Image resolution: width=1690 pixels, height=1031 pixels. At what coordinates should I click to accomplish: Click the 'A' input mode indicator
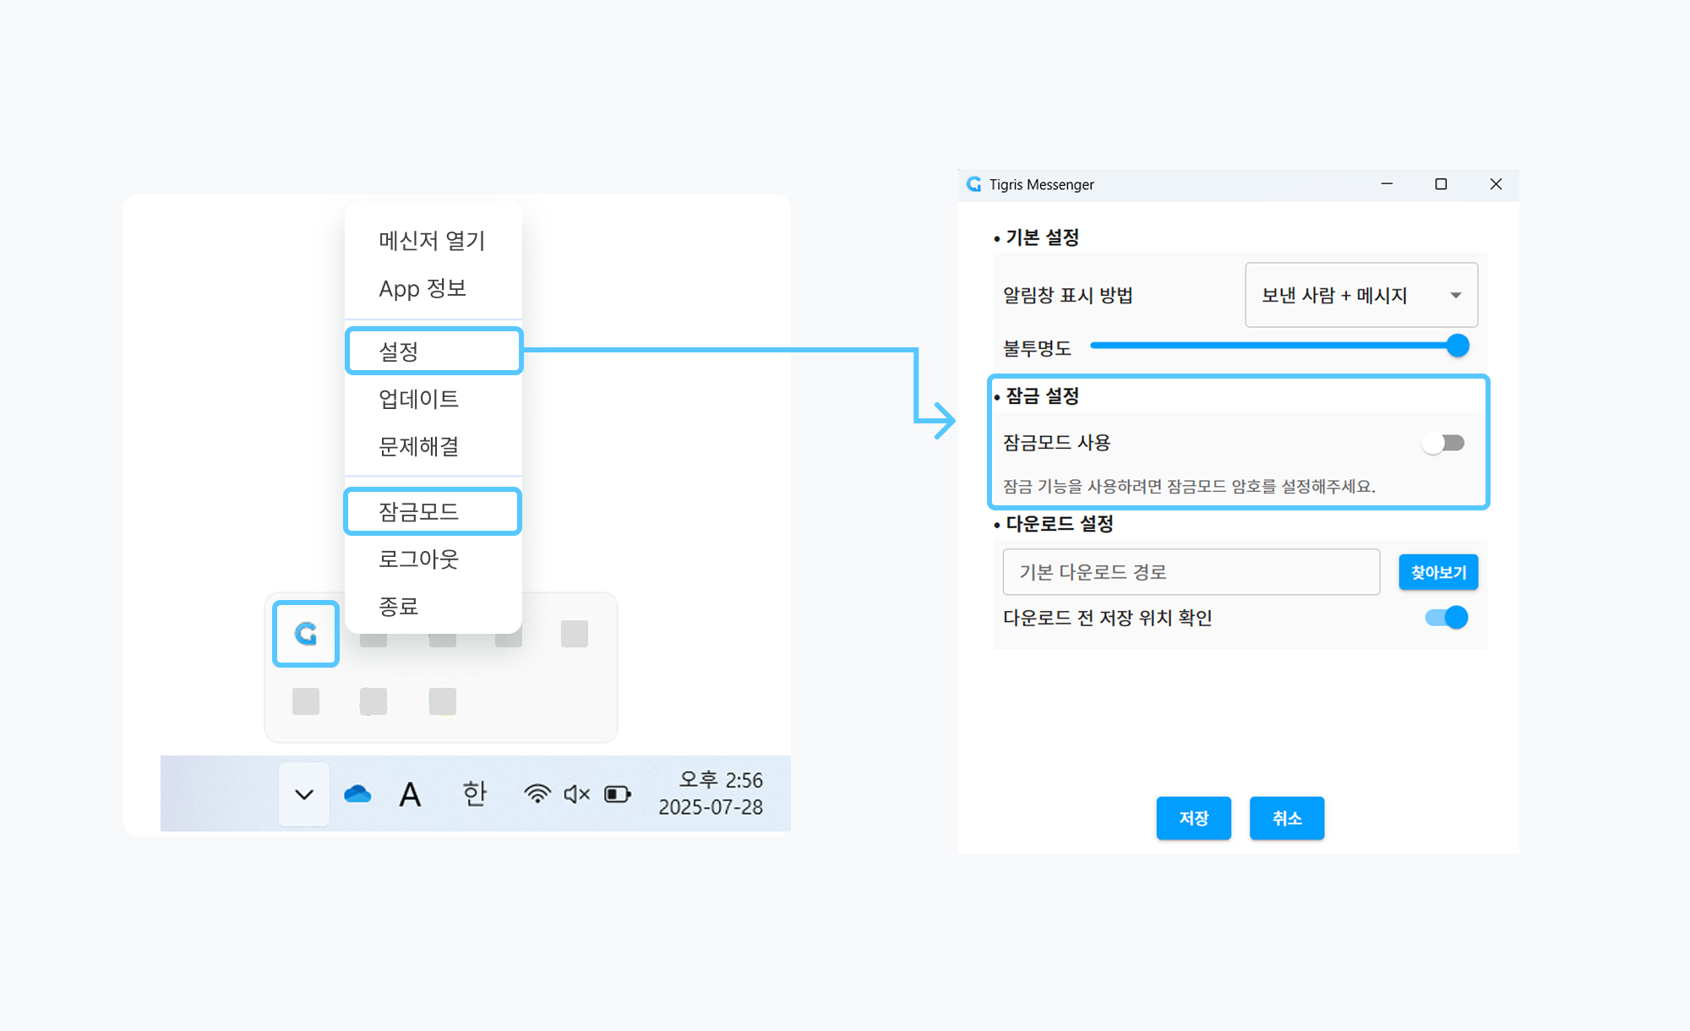click(410, 794)
